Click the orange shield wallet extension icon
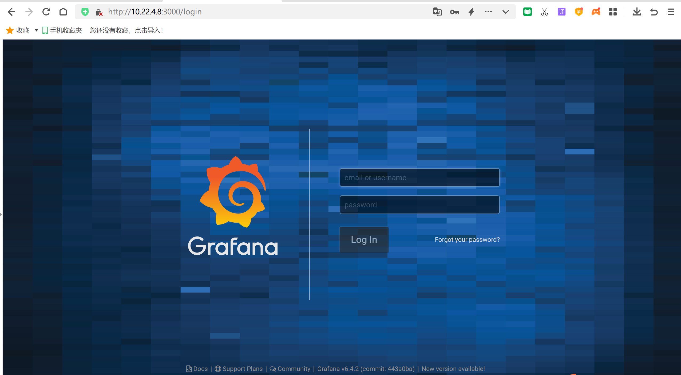681x375 pixels. pyautogui.click(x=579, y=12)
